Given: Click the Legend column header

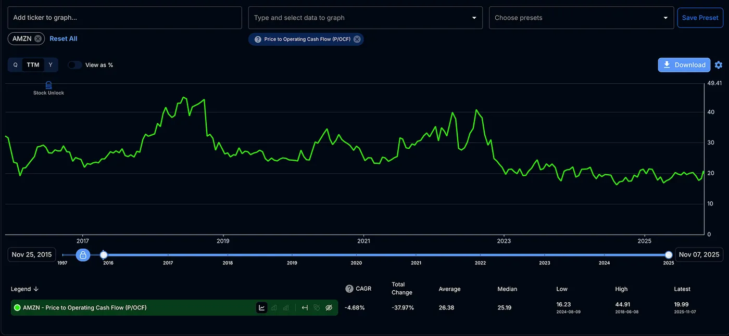Looking at the screenshot, I should pos(21,289).
